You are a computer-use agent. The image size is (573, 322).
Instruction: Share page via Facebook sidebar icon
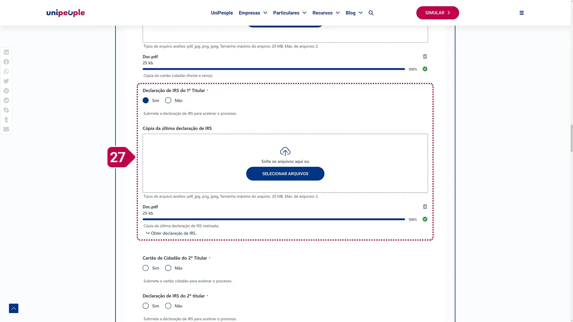pyautogui.click(x=6, y=62)
